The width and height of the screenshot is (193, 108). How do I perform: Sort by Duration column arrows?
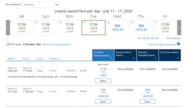59,59
